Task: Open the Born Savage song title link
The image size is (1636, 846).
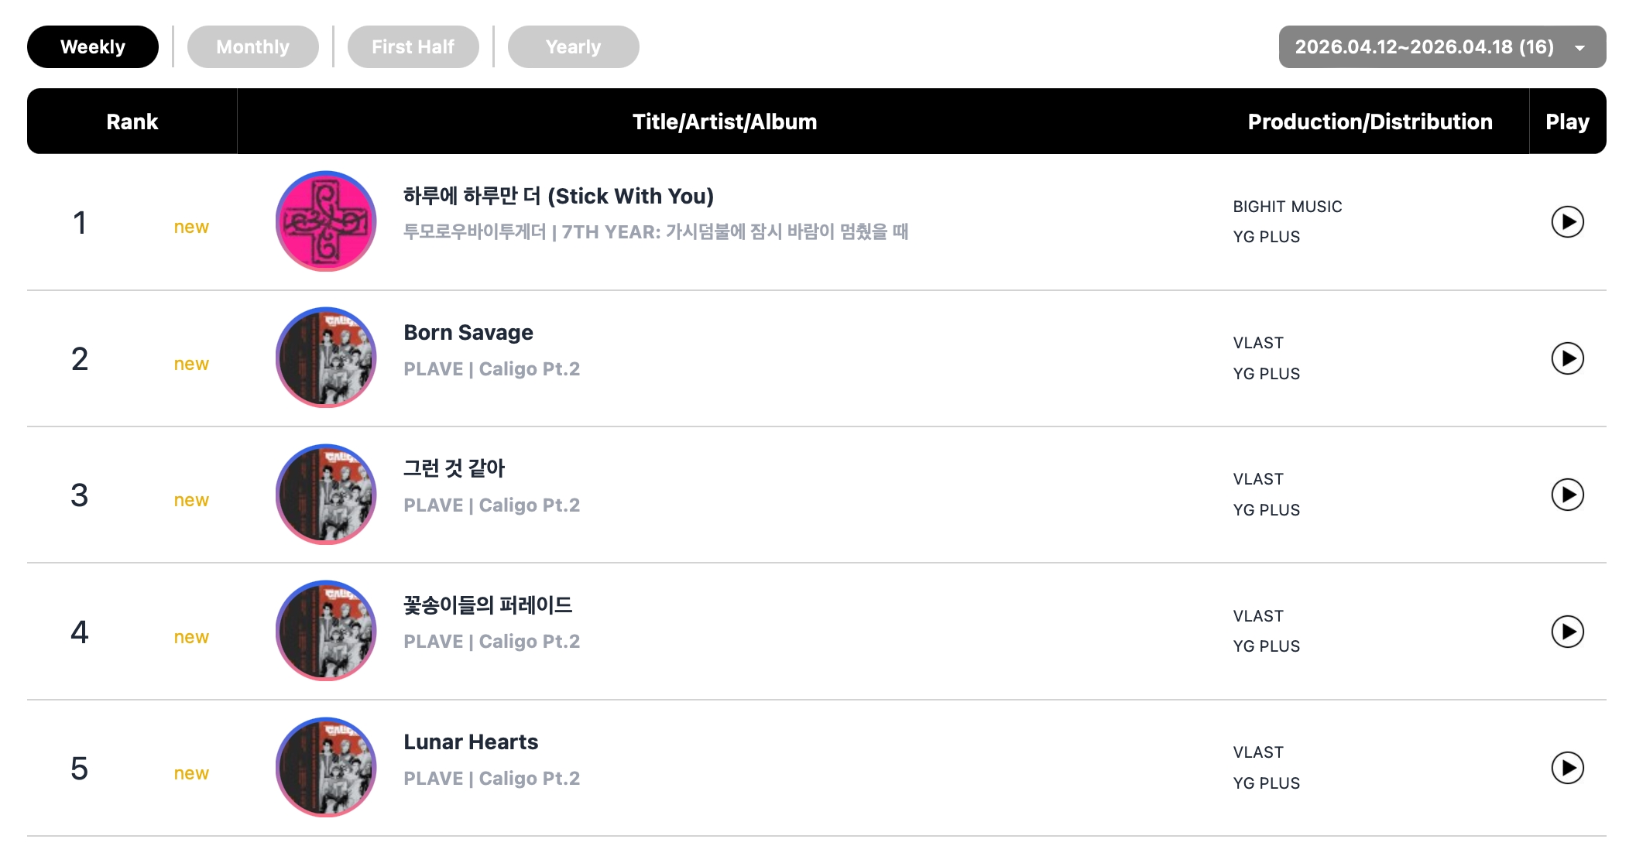Action: (468, 333)
